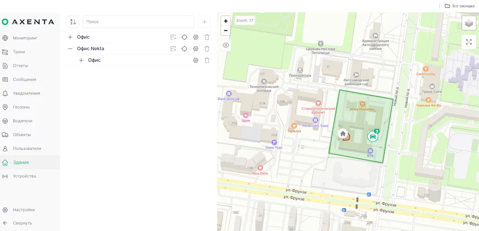Click the Объекты truck icon

click(5, 135)
